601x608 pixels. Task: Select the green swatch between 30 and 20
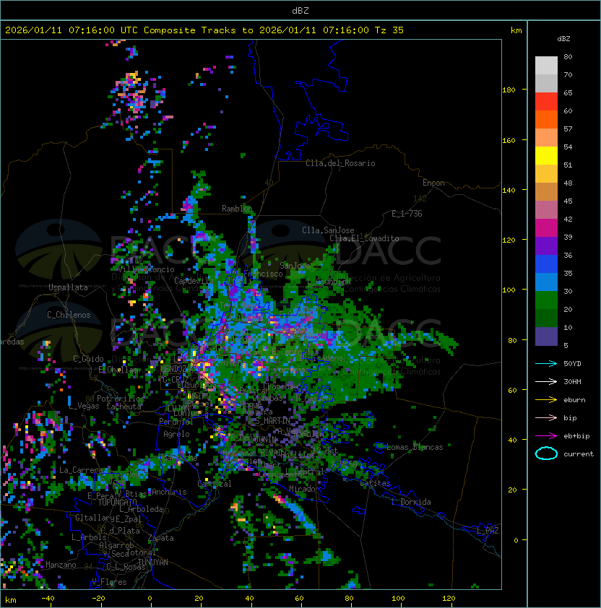coord(546,300)
